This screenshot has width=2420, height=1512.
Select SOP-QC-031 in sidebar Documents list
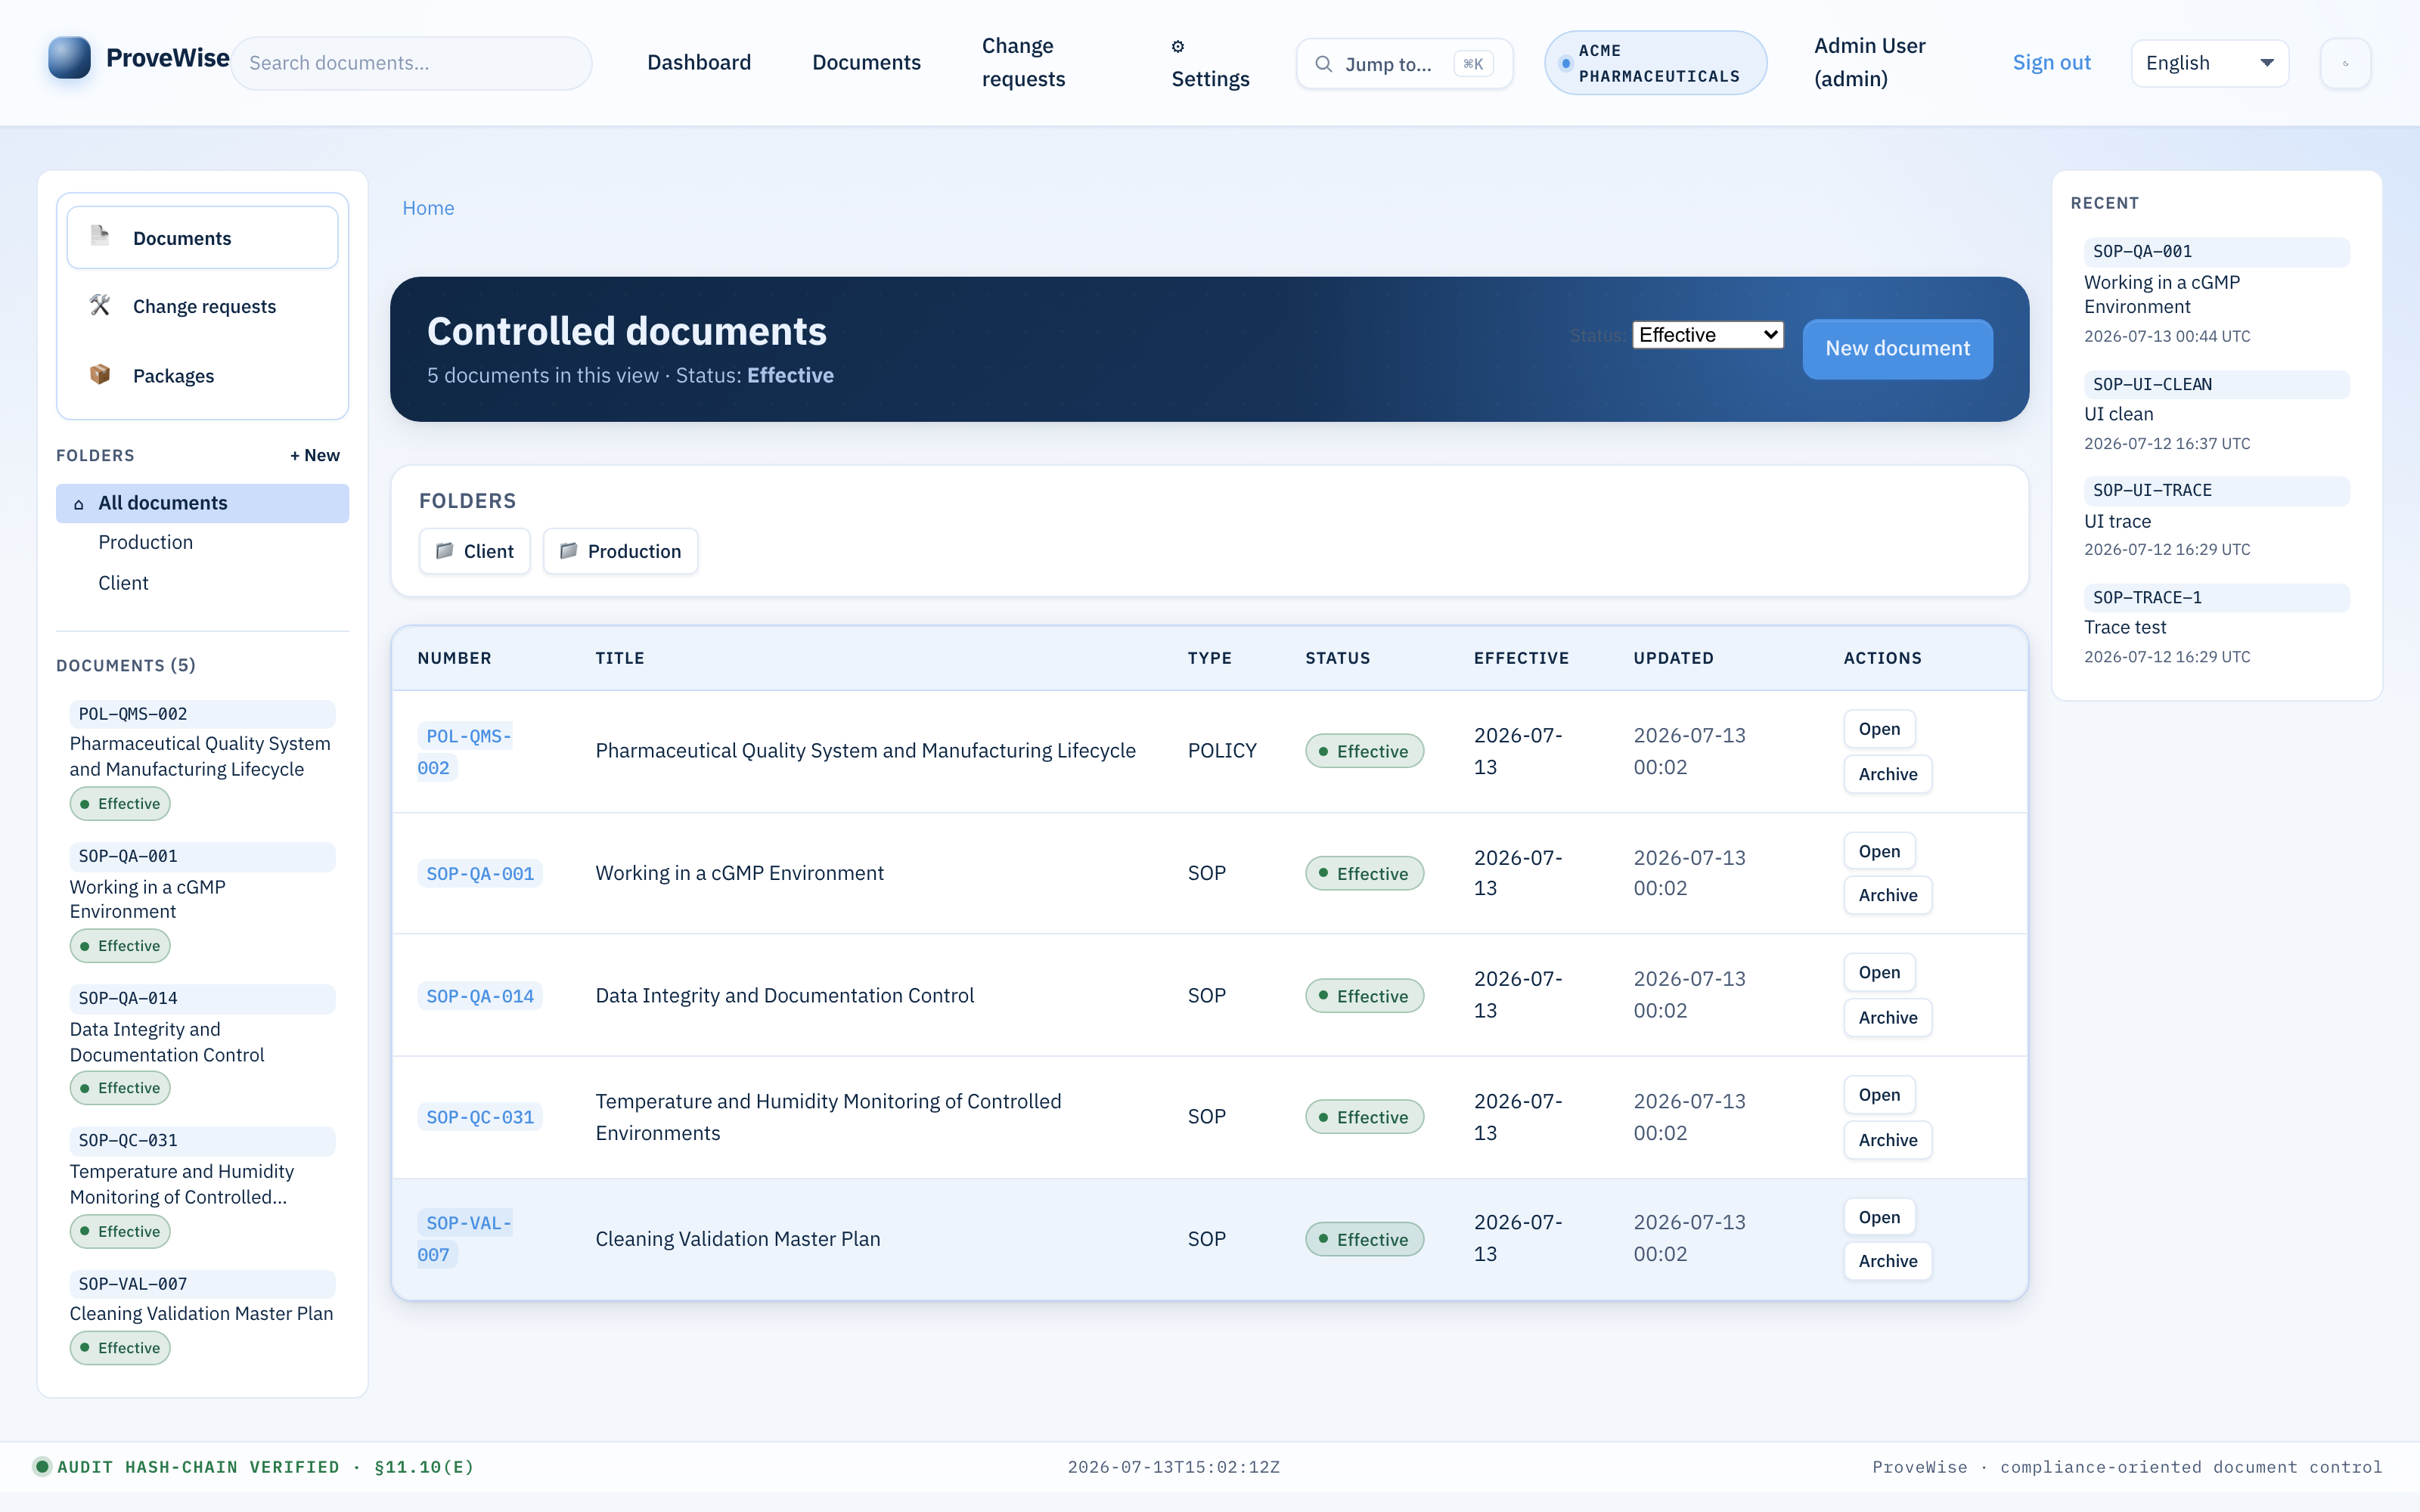(x=203, y=1187)
